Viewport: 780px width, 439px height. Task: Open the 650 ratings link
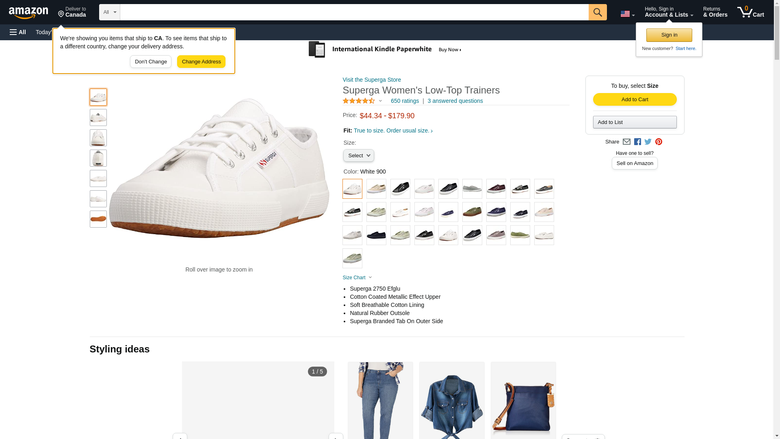point(405,101)
